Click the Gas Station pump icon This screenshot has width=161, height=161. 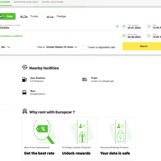[x=25, y=80]
